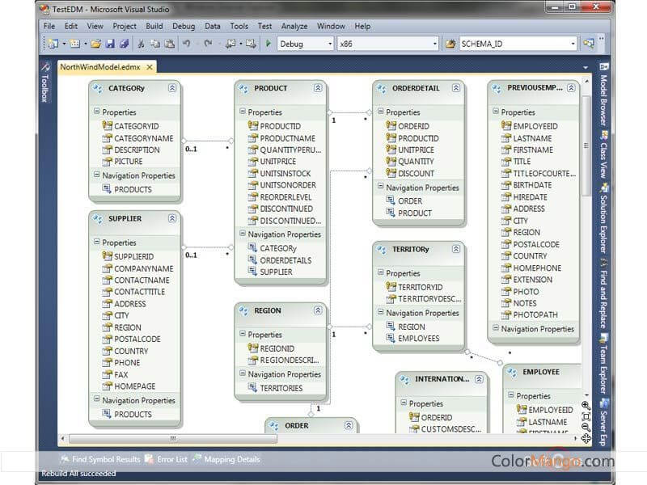Collapse the ORDERDETAIL entity box
Screen dimensions: 647x485
click(x=456, y=88)
